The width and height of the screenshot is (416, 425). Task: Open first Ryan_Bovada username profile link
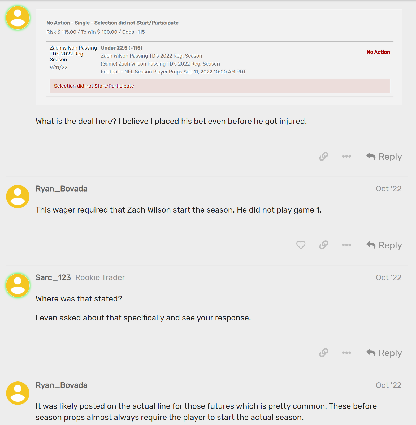(x=62, y=189)
